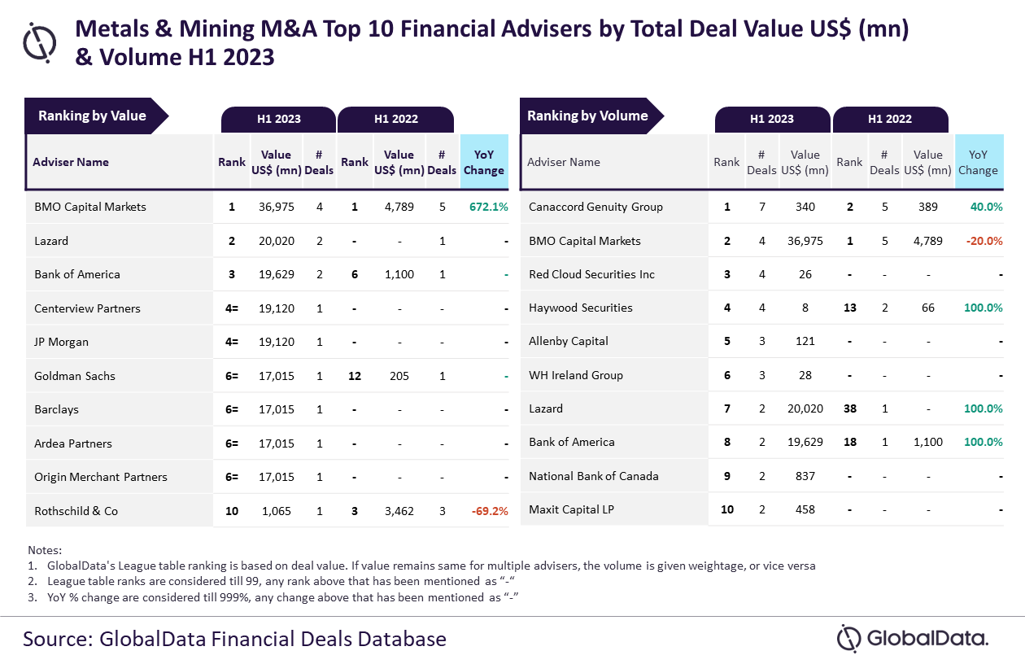Select the BMO Capital Markets row in the value ranking
The height and width of the screenshot is (664, 1025).
(x=90, y=207)
